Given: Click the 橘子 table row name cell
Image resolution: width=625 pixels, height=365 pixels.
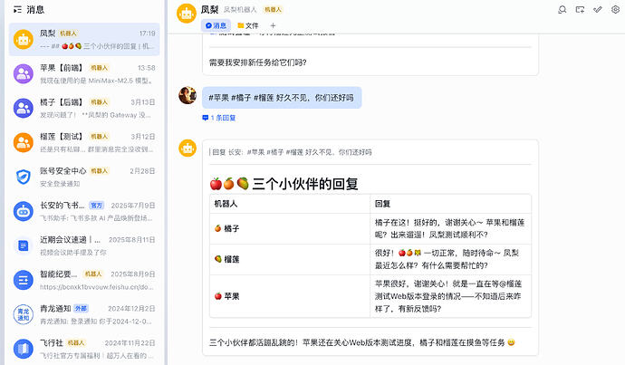Looking at the screenshot, I should pyautogui.click(x=290, y=229).
